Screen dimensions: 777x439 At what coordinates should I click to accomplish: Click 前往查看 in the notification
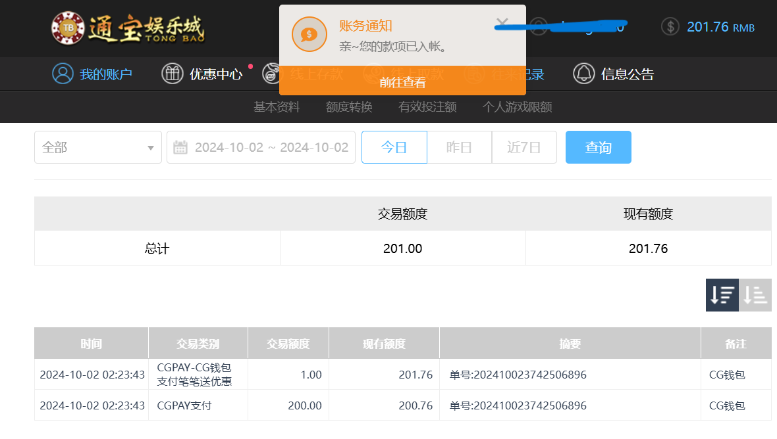point(402,82)
